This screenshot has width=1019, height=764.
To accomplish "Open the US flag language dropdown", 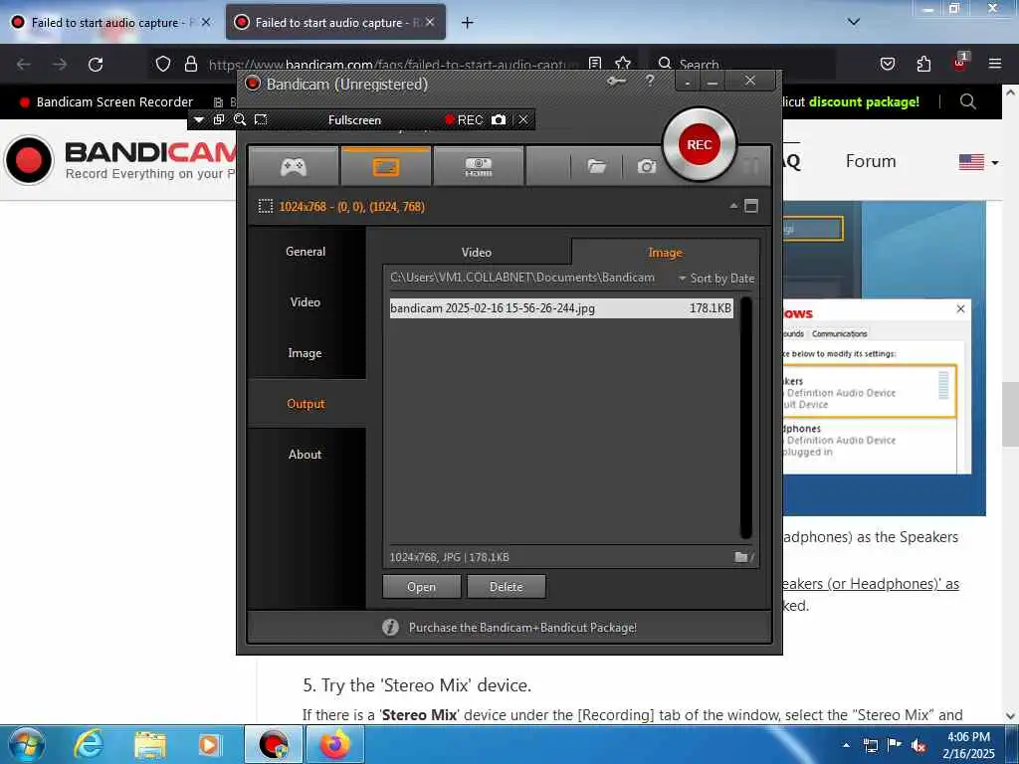I will [x=979, y=162].
